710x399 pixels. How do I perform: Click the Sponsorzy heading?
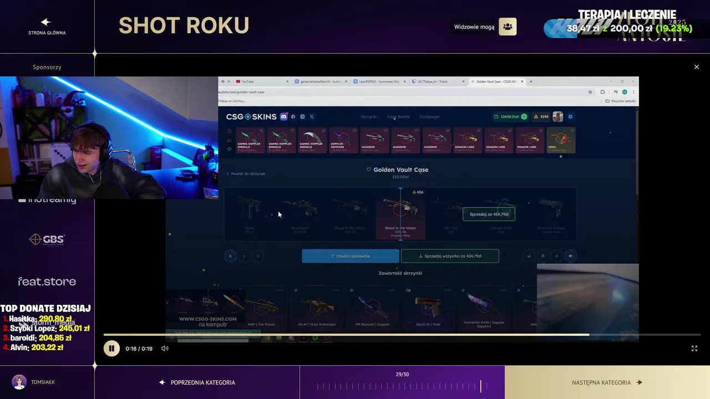(47, 67)
